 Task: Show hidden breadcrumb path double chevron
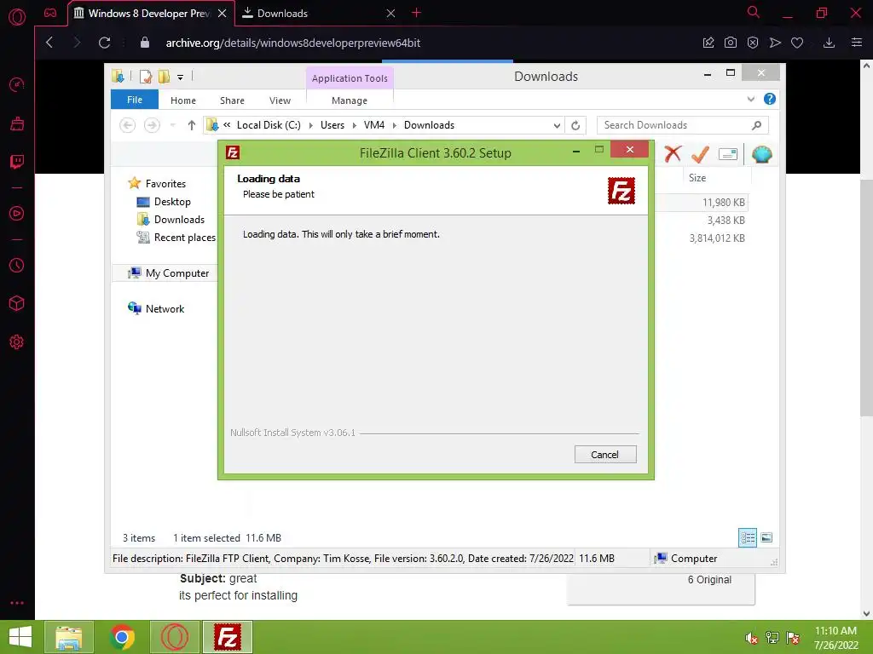(227, 125)
